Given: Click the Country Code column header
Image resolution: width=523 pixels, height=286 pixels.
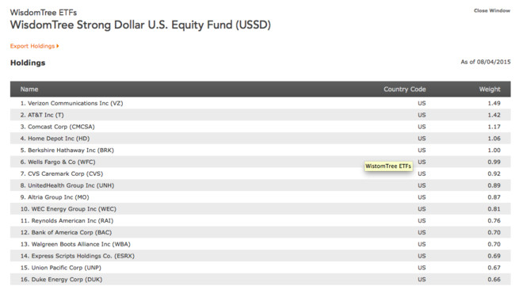Looking at the screenshot, I should point(405,90).
